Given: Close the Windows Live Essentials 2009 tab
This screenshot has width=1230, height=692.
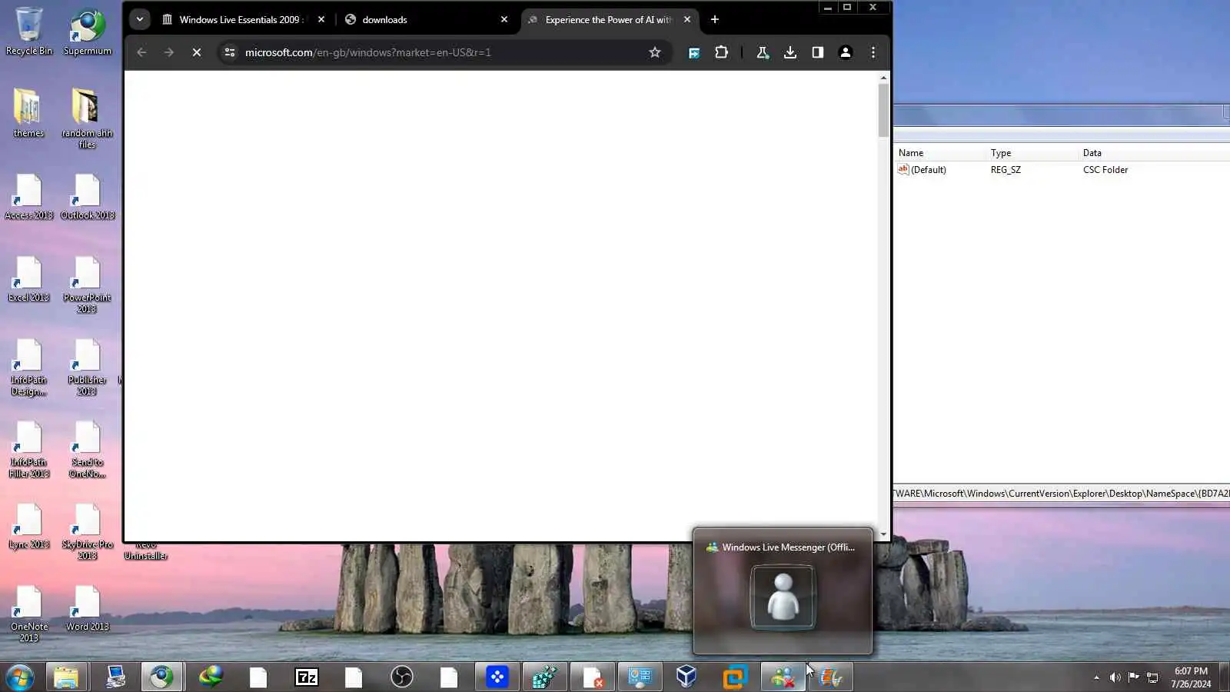Looking at the screenshot, I should coord(321,19).
